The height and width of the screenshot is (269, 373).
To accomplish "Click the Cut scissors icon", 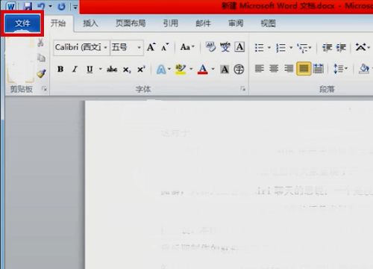I will [x=40, y=43].
